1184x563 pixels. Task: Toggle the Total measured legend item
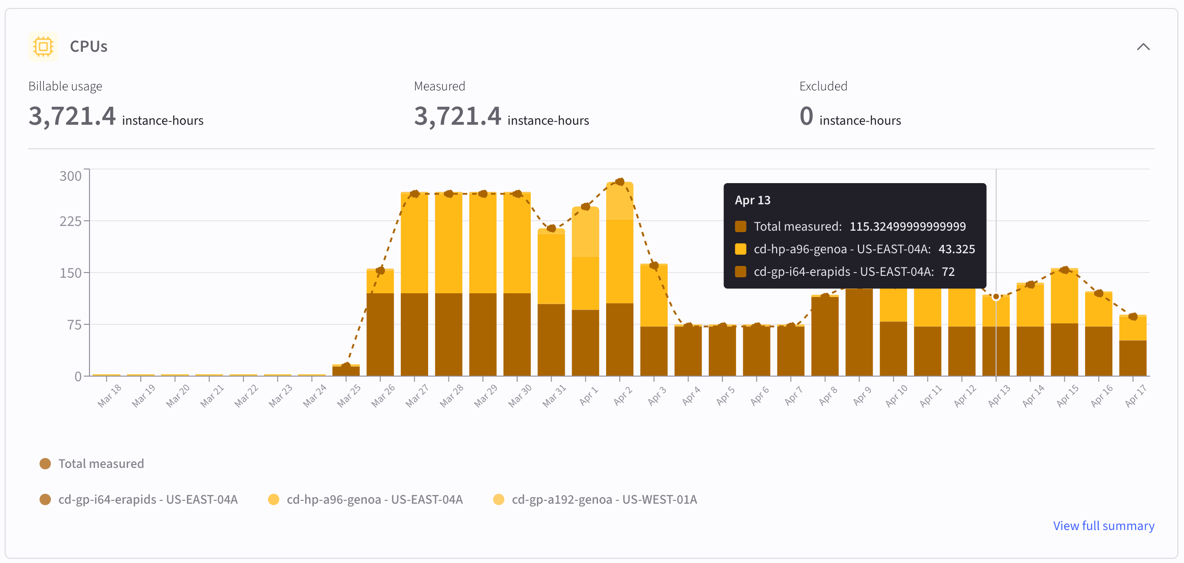coord(92,464)
